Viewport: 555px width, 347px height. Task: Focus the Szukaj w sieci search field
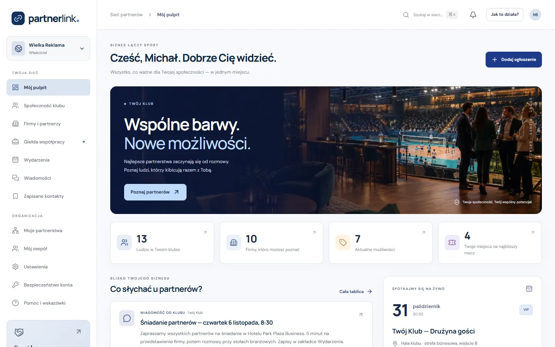coord(431,15)
